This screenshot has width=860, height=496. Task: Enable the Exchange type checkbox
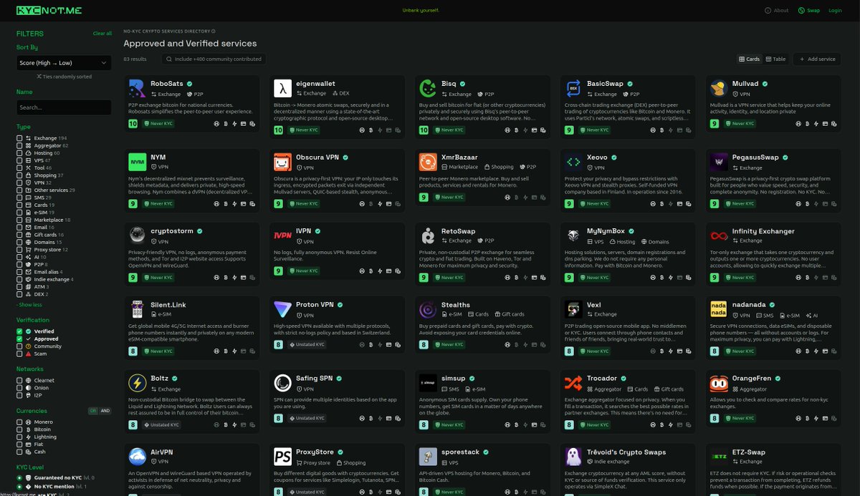[x=19, y=138]
